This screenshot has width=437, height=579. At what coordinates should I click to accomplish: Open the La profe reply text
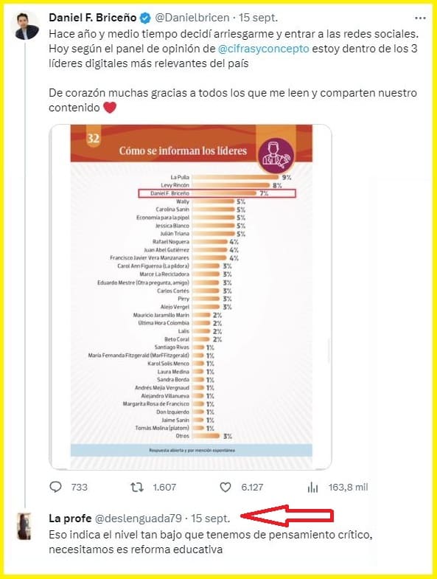point(210,542)
